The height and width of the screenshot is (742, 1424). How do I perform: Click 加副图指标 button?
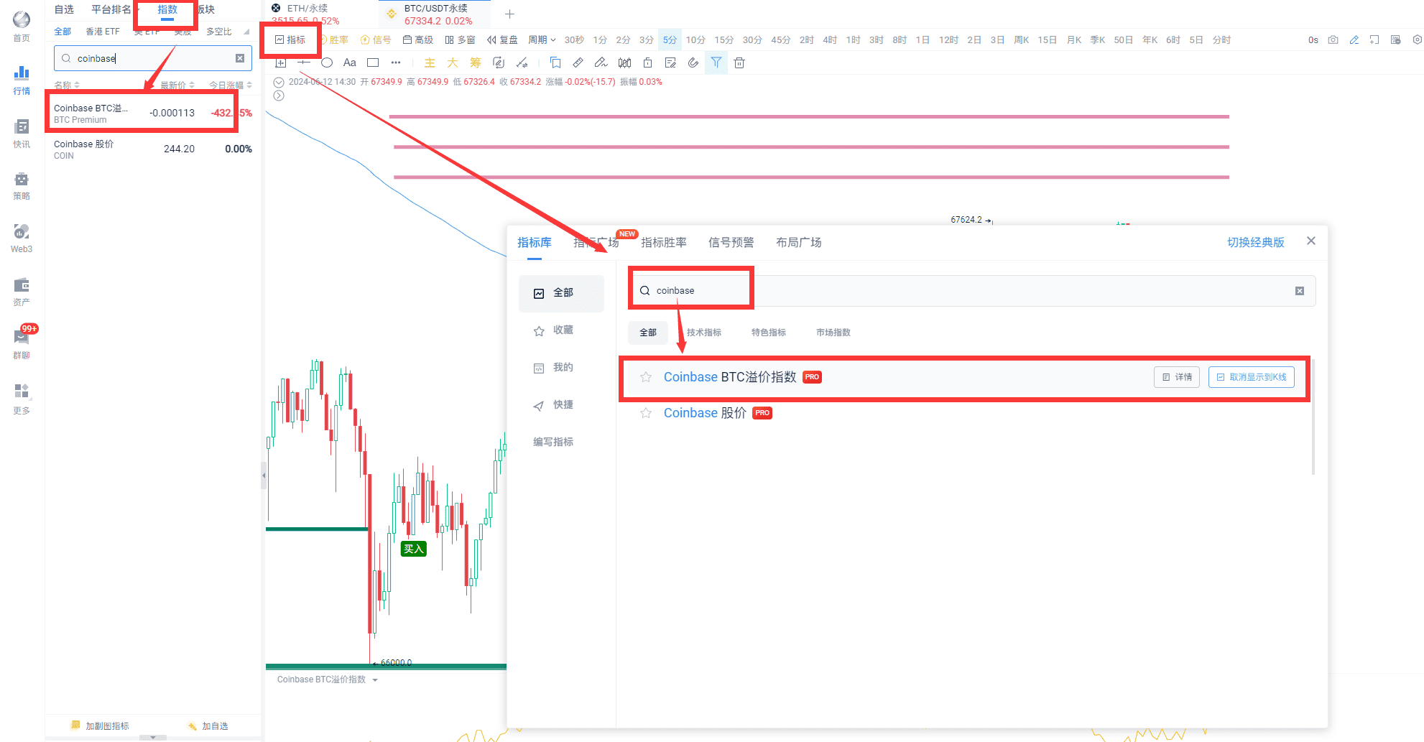101,726
